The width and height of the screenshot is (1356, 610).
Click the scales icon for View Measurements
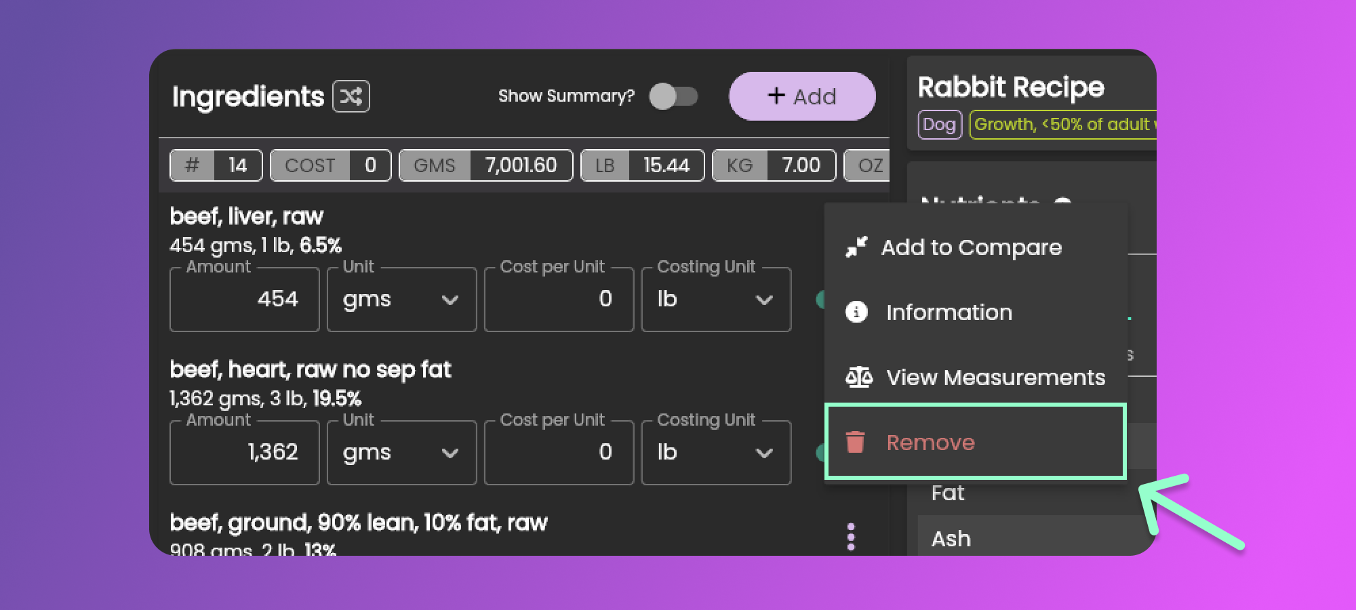click(858, 378)
